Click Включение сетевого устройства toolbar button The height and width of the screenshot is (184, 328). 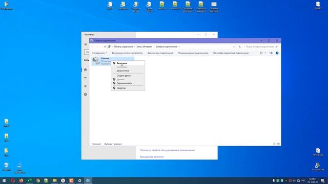click(127, 53)
